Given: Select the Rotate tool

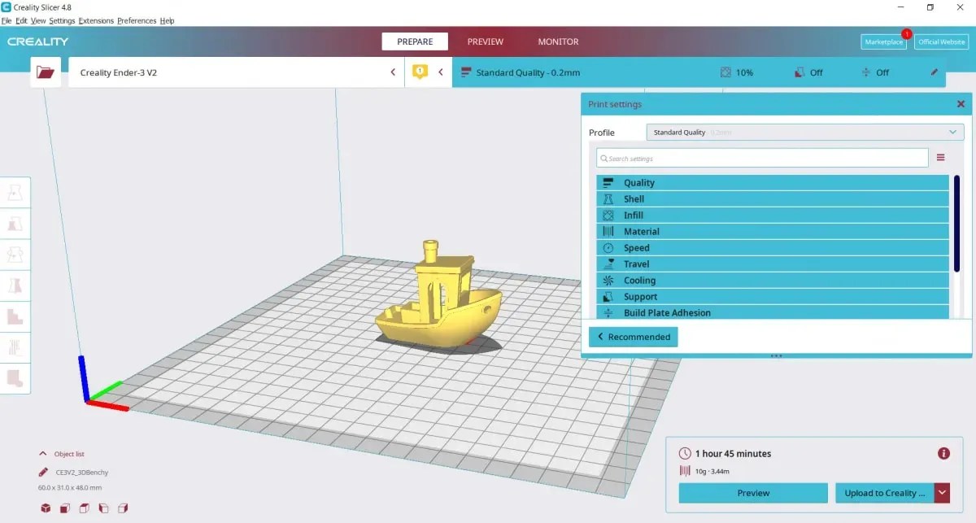Looking at the screenshot, I should click(16, 255).
